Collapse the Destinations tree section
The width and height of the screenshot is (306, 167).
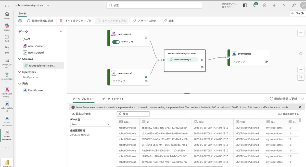coord(20,83)
